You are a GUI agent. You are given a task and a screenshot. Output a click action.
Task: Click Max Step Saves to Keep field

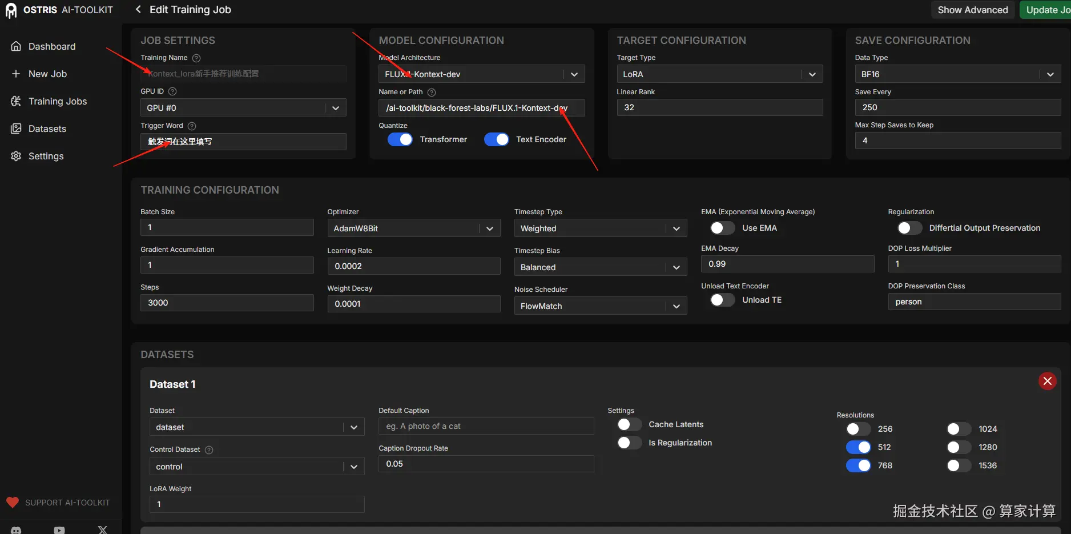pyautogui.click(x=957, y=140)
